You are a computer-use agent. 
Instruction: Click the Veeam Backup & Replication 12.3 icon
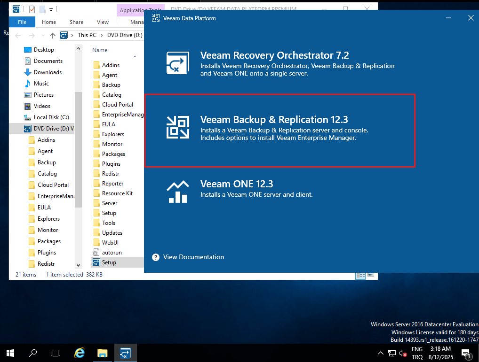177,127
